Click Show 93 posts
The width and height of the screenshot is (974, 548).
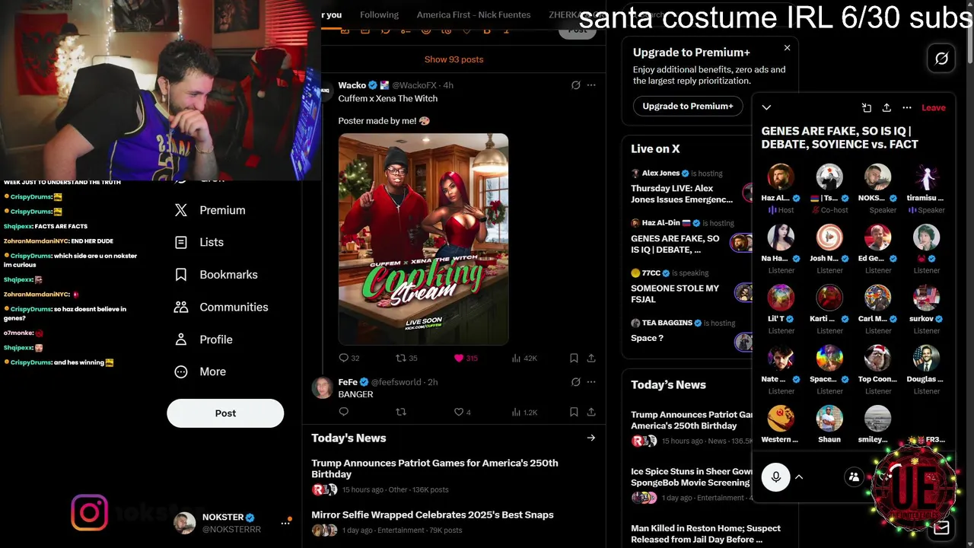pos(454,59)
